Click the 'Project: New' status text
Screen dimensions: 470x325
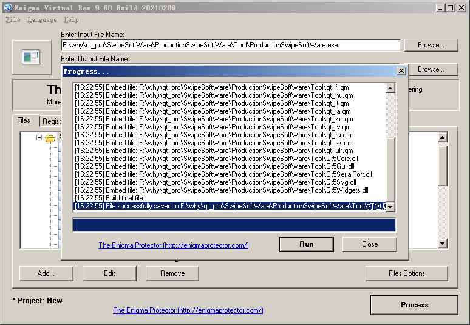[38, 301]
